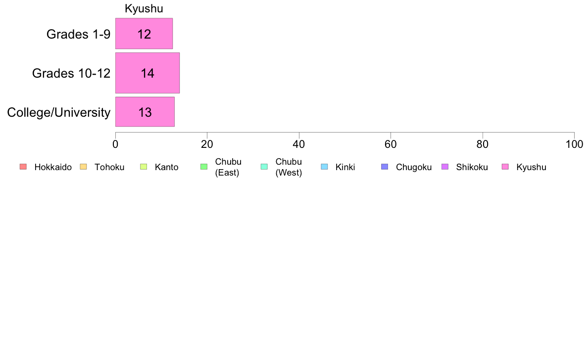588x364 pixels.
Task: Click the College/University axis label
Action: (59, 112)
